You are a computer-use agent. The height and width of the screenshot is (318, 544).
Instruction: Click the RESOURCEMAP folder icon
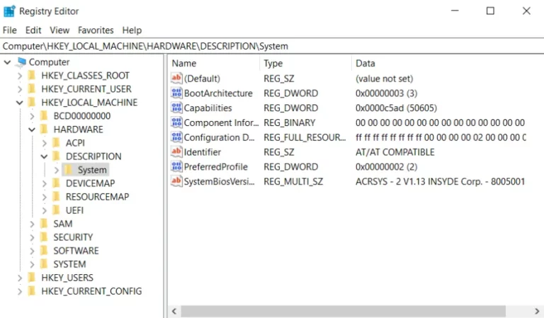coord(56,197)
